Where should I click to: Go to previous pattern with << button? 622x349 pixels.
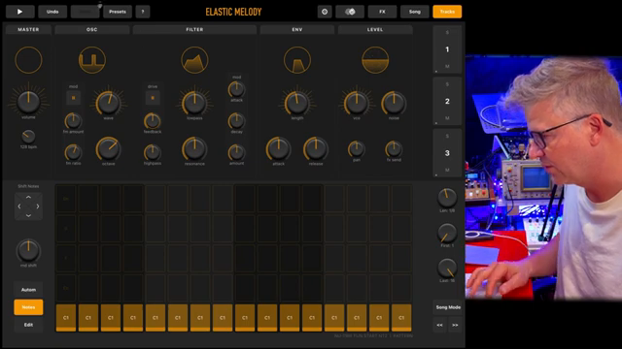(x=439, y=325)
